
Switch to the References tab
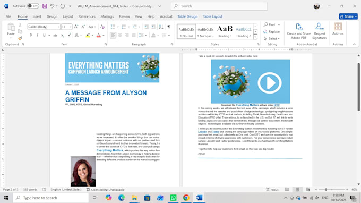pos(87,16)
